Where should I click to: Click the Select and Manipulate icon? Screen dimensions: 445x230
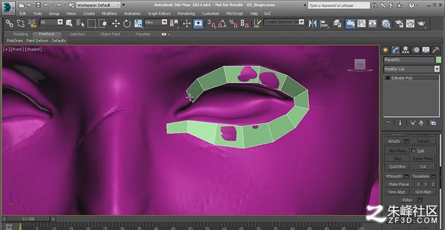coord(186,24)
